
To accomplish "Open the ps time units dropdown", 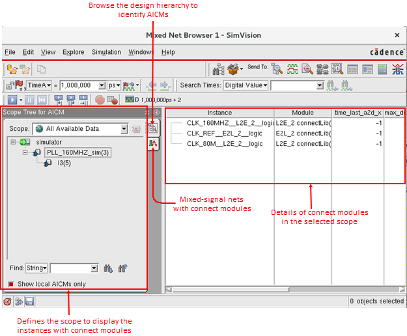I will pos(114,85).
